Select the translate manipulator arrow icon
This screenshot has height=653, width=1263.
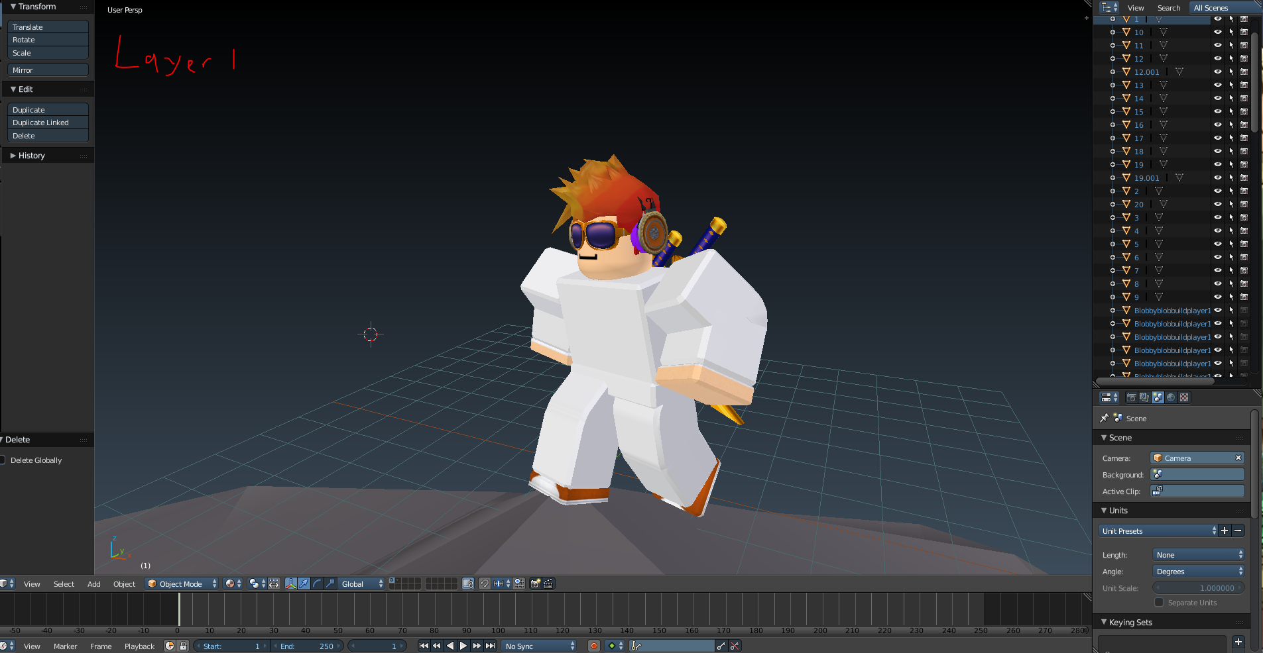click(304, 583)
